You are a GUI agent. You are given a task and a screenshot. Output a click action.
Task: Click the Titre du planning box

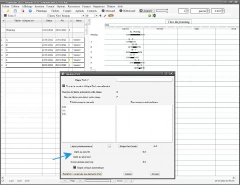point(178,22)
